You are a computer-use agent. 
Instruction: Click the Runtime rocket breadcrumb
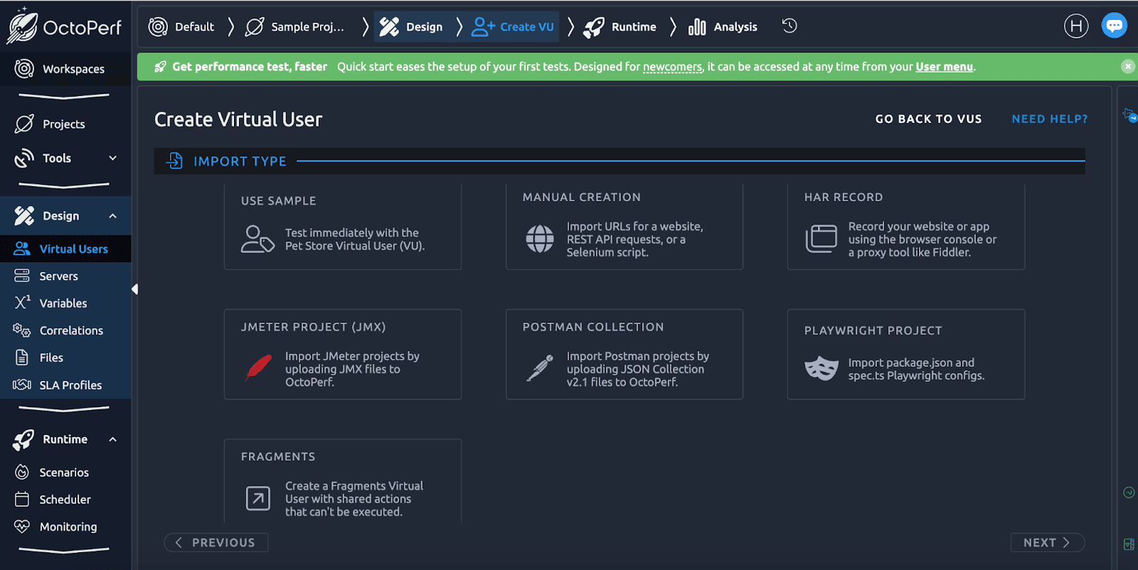click(620, 27)
